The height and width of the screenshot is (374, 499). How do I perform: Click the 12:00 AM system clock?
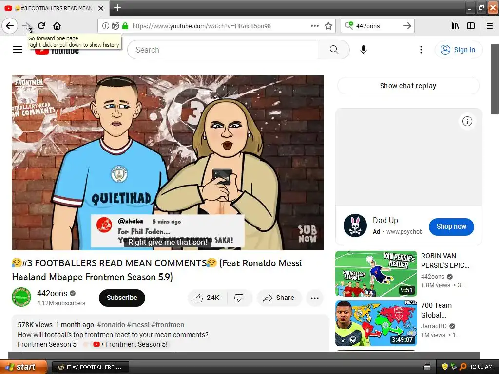481,367
